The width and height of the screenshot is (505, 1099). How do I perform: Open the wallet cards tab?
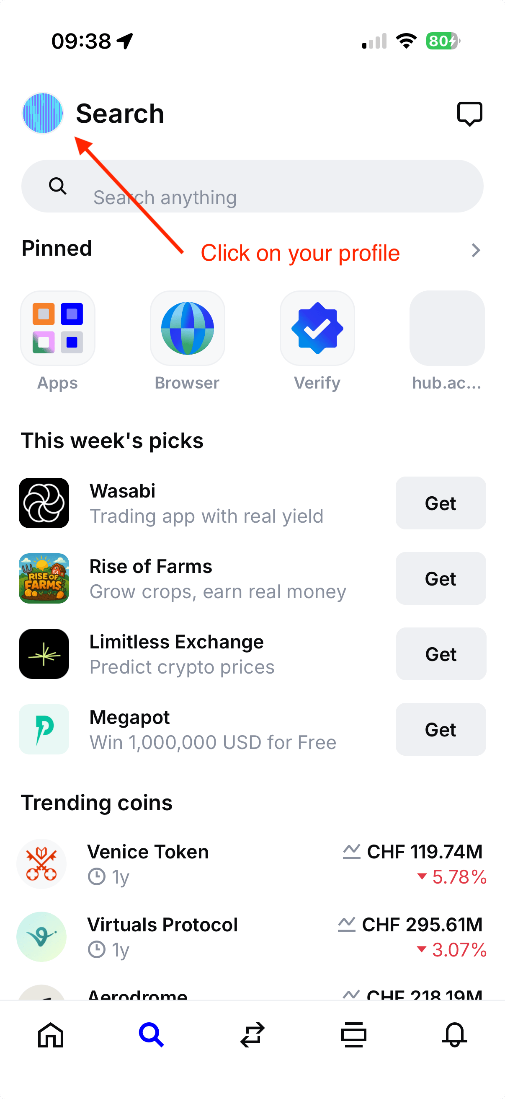pyautogui.click(x=353, y=1034)
